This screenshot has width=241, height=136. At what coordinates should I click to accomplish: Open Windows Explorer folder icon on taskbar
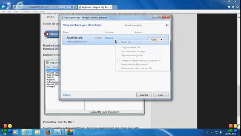37,132
